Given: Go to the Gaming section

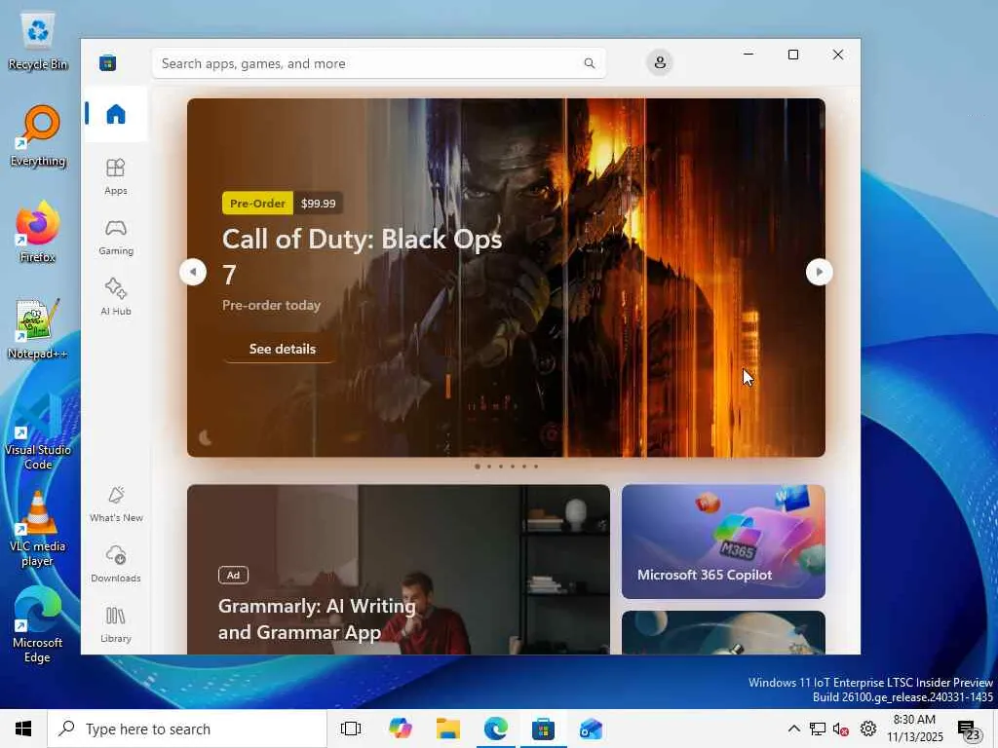Looking at the screenshot, I should point(115,238).
